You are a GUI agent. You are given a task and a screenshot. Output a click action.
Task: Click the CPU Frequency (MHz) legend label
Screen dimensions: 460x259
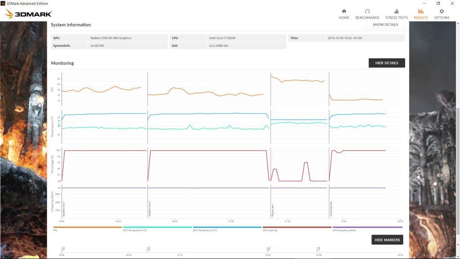(x=344, y=231)
